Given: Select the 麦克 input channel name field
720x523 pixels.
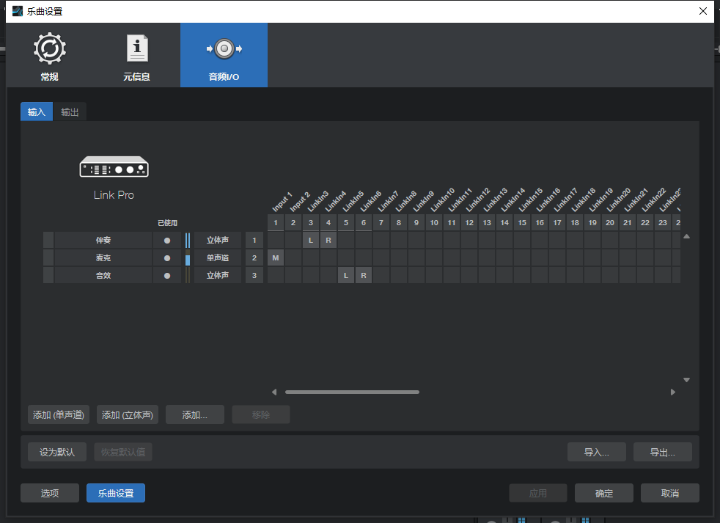Looking at the screenshot, I should tap(103, 257).
